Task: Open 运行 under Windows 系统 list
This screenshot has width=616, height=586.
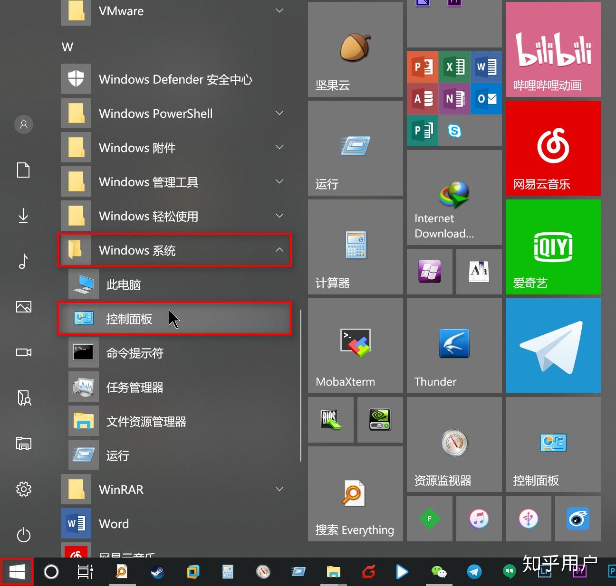Action: (x=175, y=455)
